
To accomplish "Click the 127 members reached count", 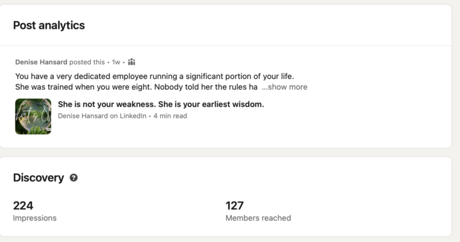I will pos(234,206).
